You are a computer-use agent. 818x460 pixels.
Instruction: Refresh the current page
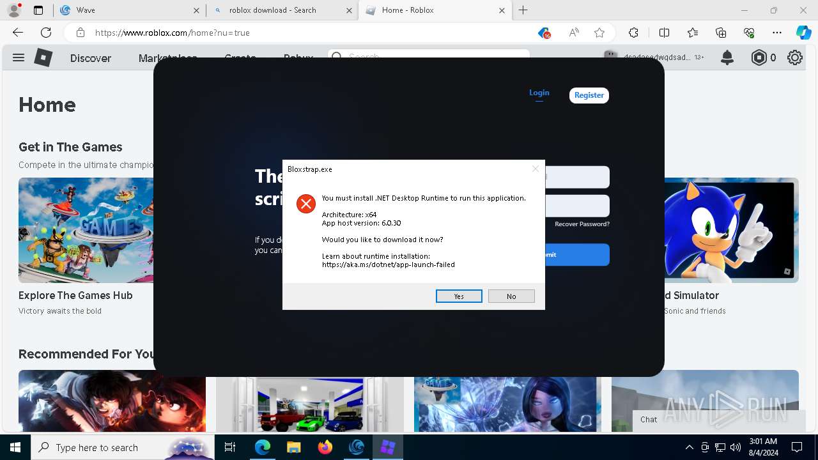click(46, 33)
